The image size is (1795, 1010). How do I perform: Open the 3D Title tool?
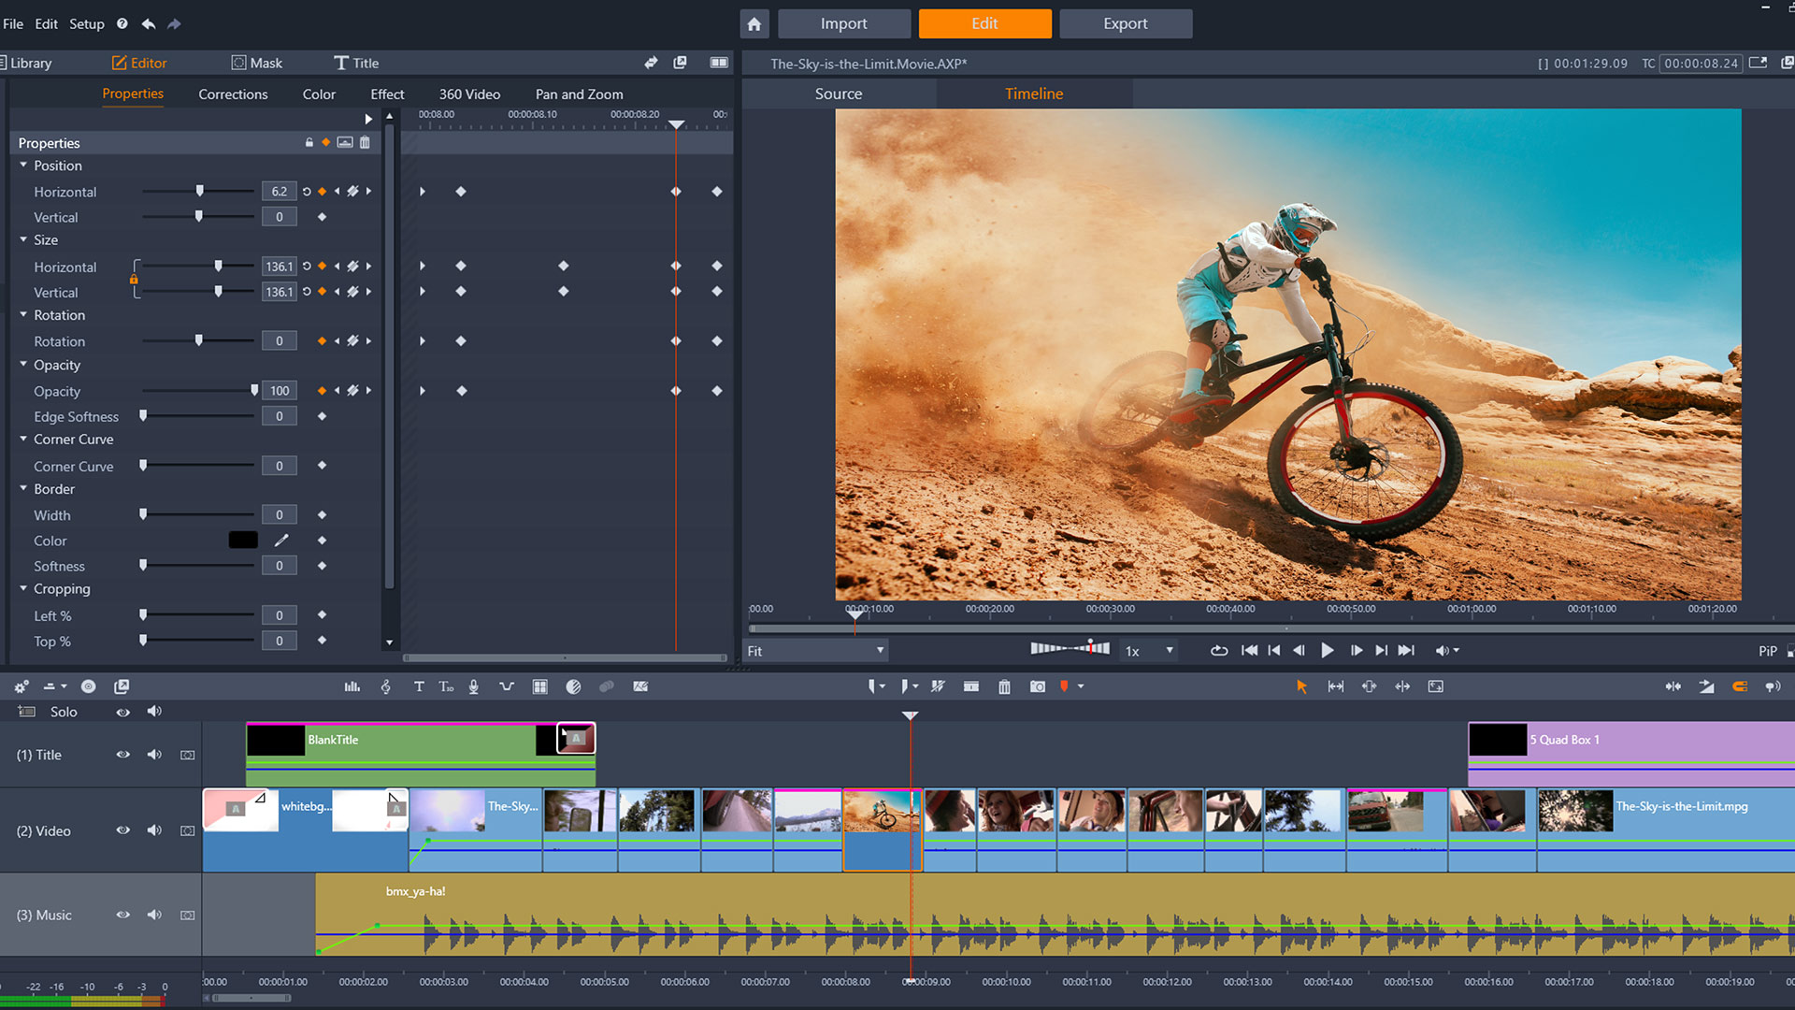point(446,685)
